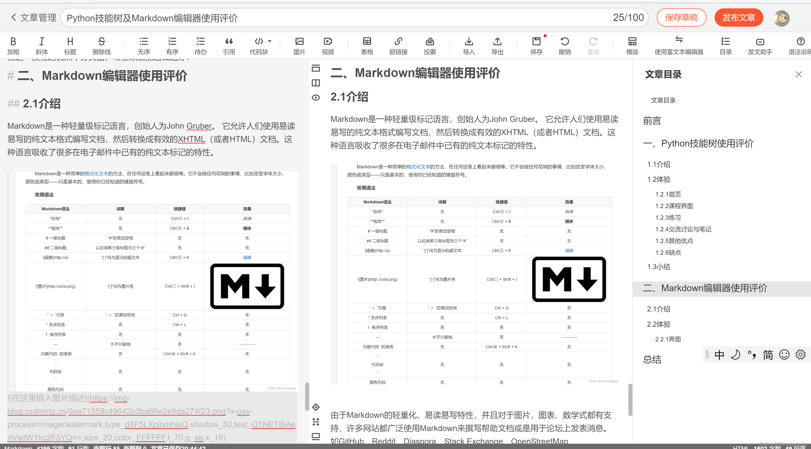Open outline entry 1.2.6缺点
The image size is (811, 449).
[668, 252]
